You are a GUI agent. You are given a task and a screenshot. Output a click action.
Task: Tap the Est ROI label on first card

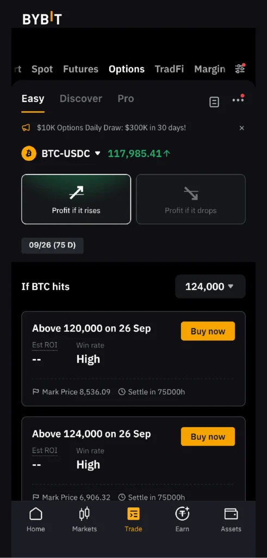pyautogui.click(x=45, y=345)
